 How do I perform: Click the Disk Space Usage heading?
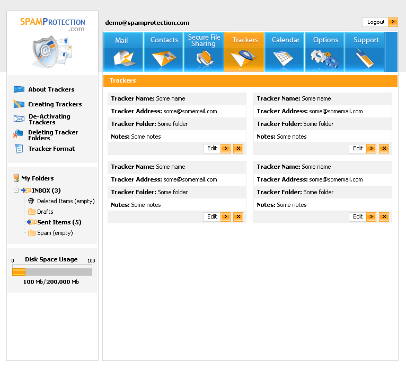(x=51, y=259)
